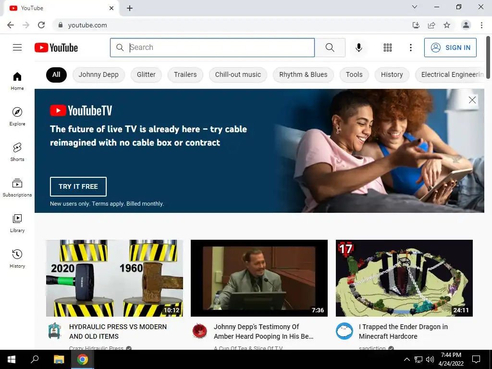Open Johnny Depp's Testimony title link

pyautogui.click(x=264, y=332)
